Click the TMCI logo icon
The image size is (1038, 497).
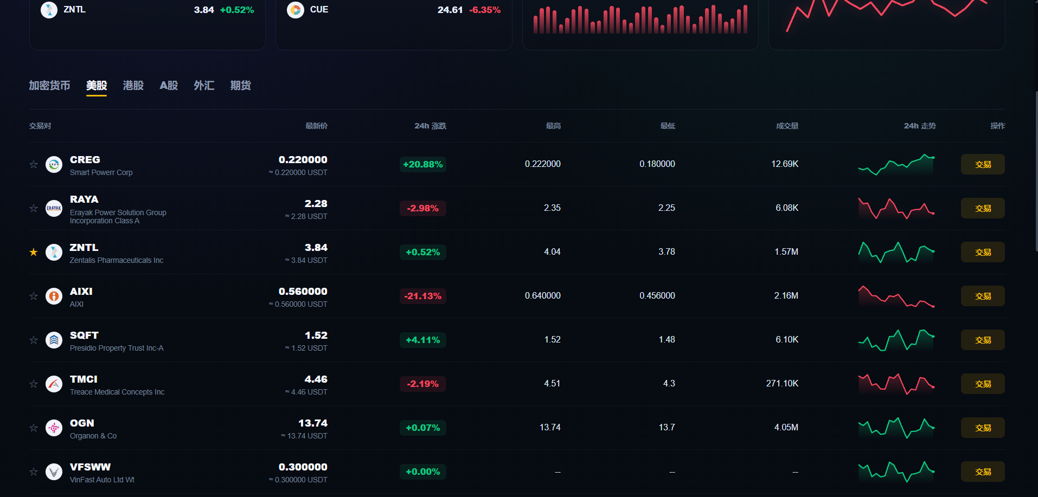coord(54,384)
